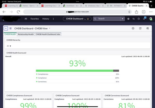Image resolution: width=155 pixels, height=108 pixels.
Task: Open the help question-mark icon
Action: [x=139, y=19]
